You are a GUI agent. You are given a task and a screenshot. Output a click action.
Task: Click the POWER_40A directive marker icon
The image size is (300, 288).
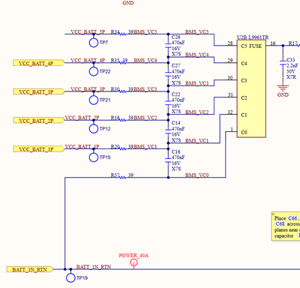pyautogui.click(x=133, y=262)
